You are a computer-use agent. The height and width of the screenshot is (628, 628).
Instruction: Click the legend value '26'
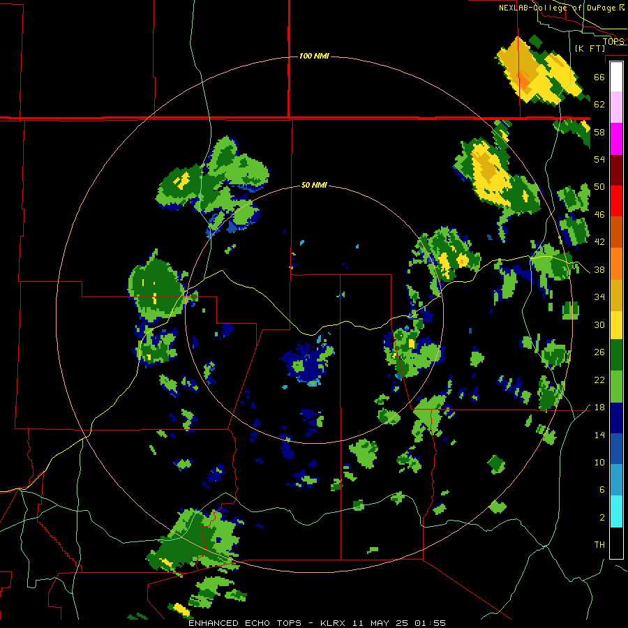click(x=599, y=352)
